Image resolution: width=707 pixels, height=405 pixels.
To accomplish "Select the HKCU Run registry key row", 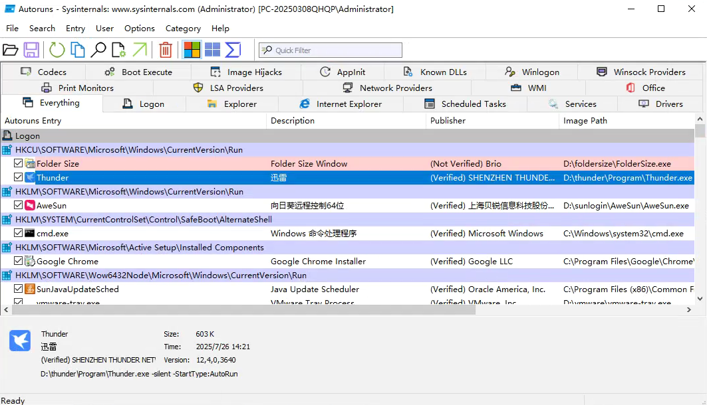I will coord(347,150).
